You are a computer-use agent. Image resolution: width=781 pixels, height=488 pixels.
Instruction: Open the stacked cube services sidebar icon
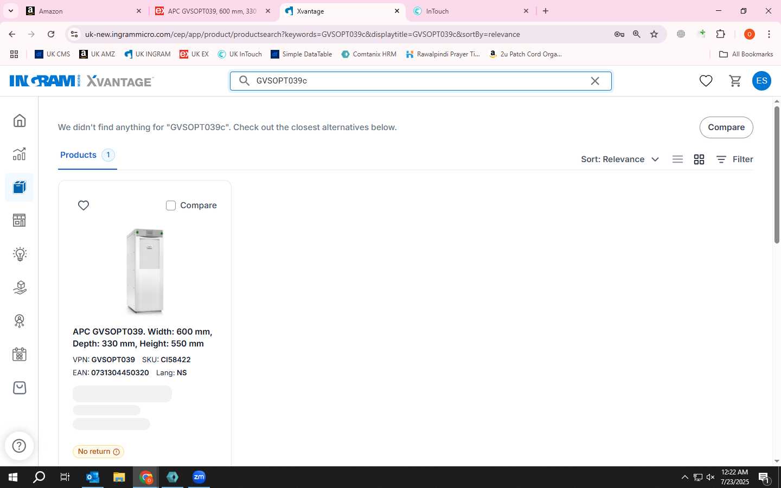pyautogui.click(x=20, y=287)
